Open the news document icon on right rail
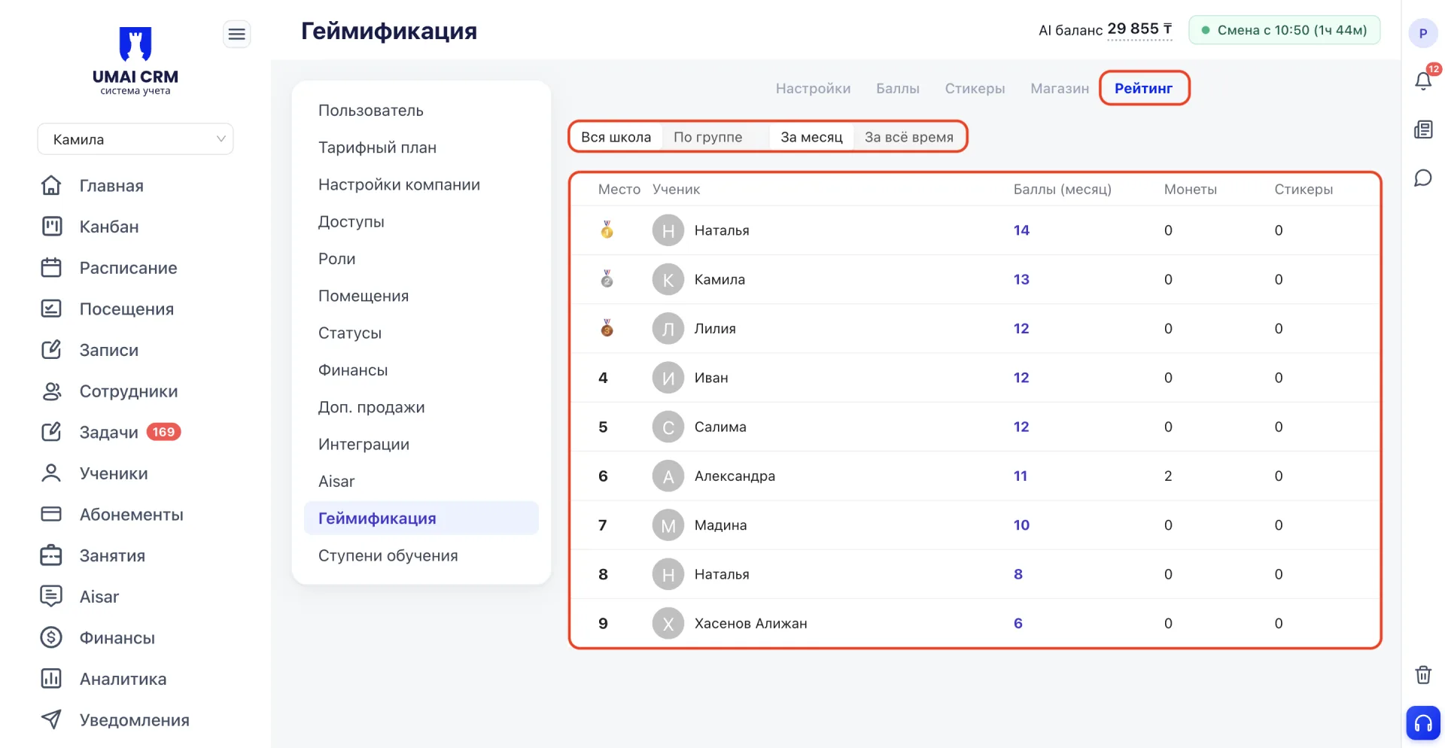This screenshot has height=748, width=1445. [x=1423, y=129]
